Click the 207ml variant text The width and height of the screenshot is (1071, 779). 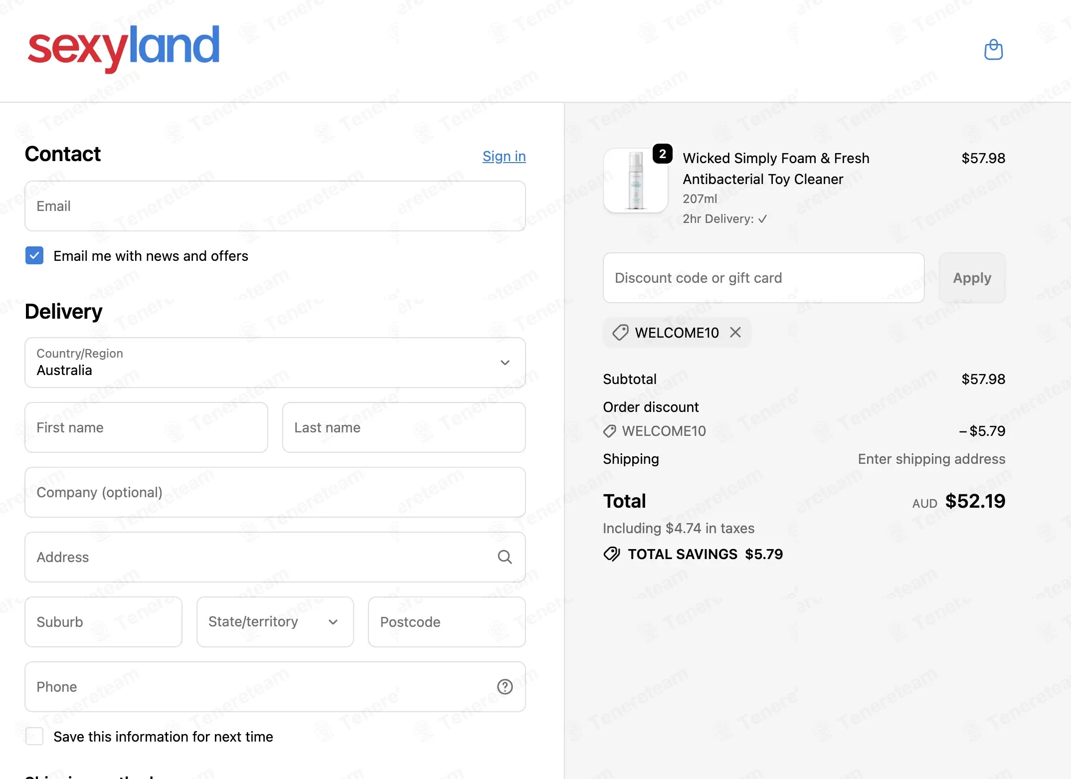700,198
